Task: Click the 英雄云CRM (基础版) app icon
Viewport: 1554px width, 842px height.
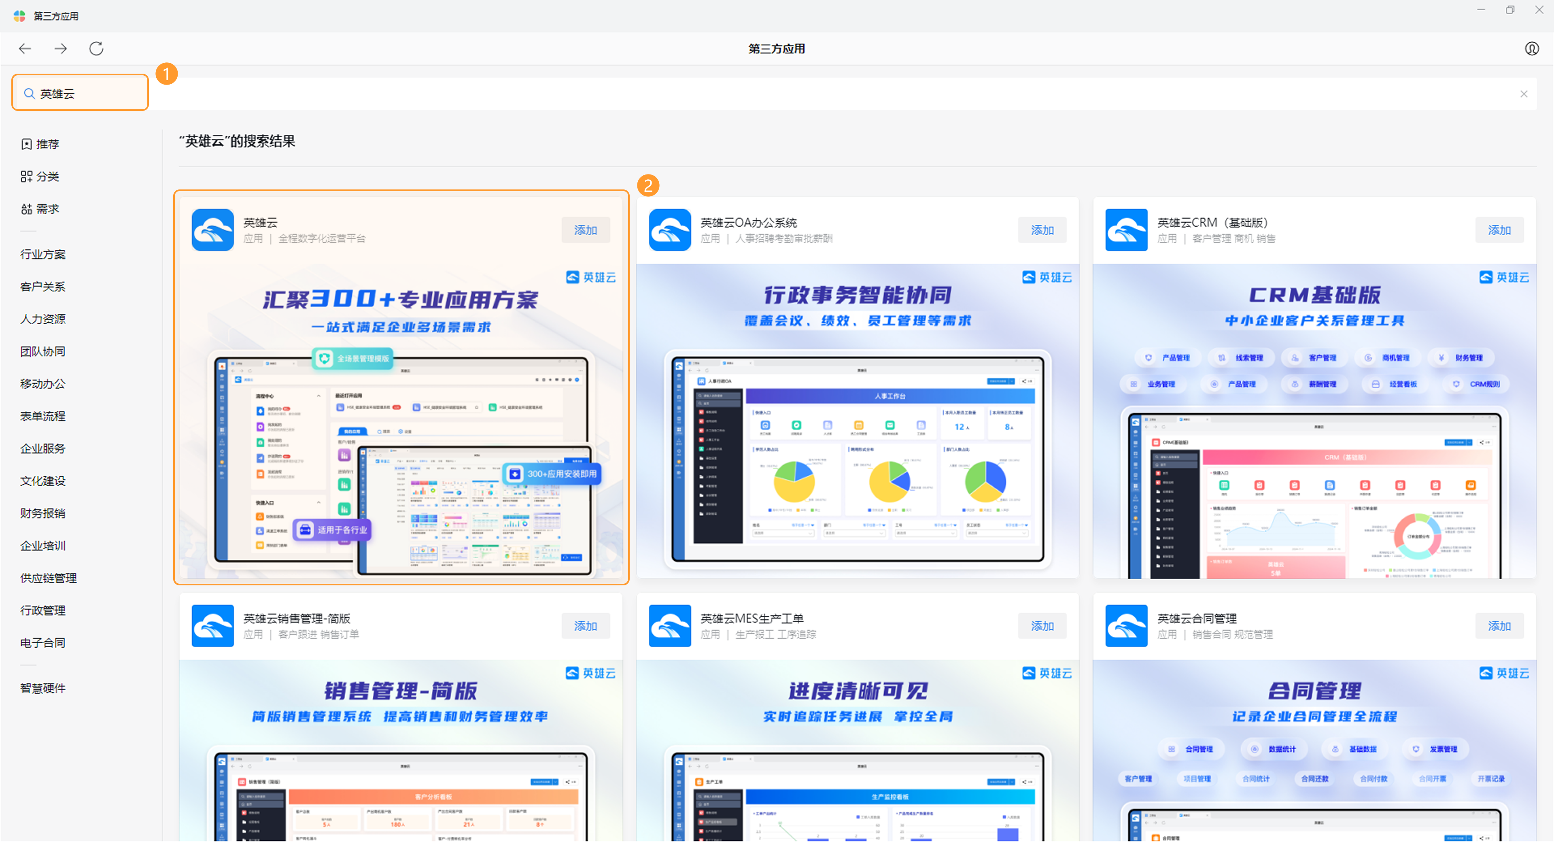Action: click(x=1126, y=230)
